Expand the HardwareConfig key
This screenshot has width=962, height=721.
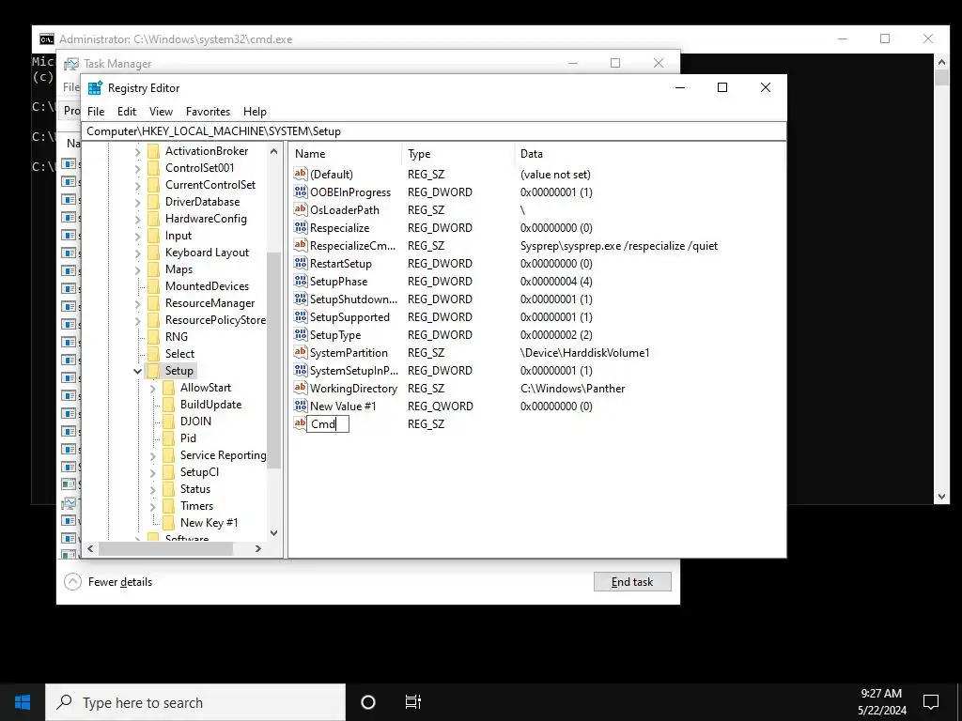pyautogui.click(x=137, y=219)
